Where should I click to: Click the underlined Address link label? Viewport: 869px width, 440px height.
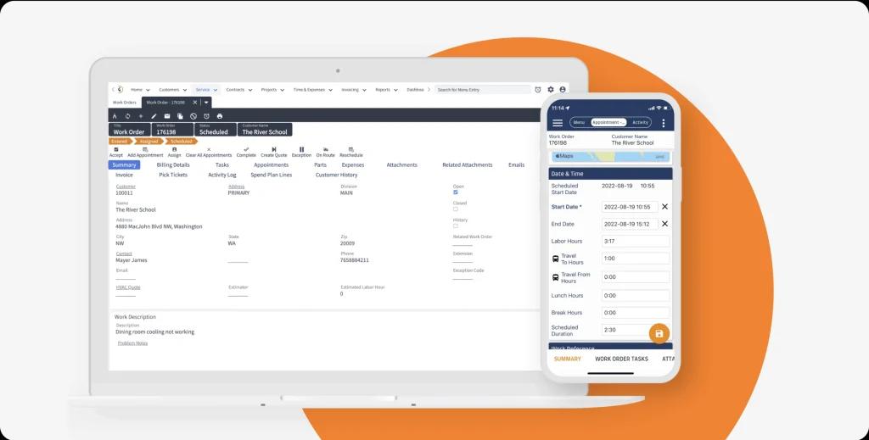tap(236, 187)
